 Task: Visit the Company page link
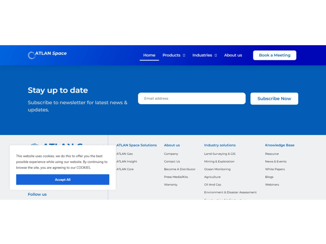click(171, 154)
